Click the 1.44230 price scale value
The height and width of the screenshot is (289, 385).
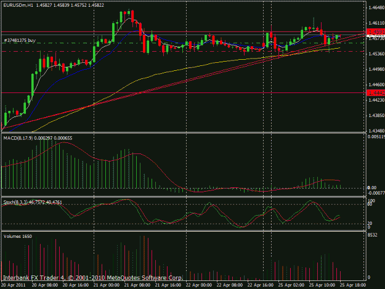click(x=376, y=100)
